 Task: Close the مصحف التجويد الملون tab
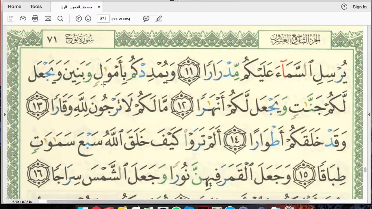tap(99, 7)
